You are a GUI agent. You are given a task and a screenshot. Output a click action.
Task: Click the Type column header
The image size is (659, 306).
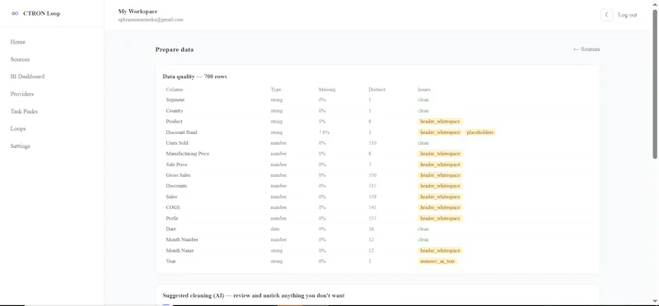[x=276, y=90]
